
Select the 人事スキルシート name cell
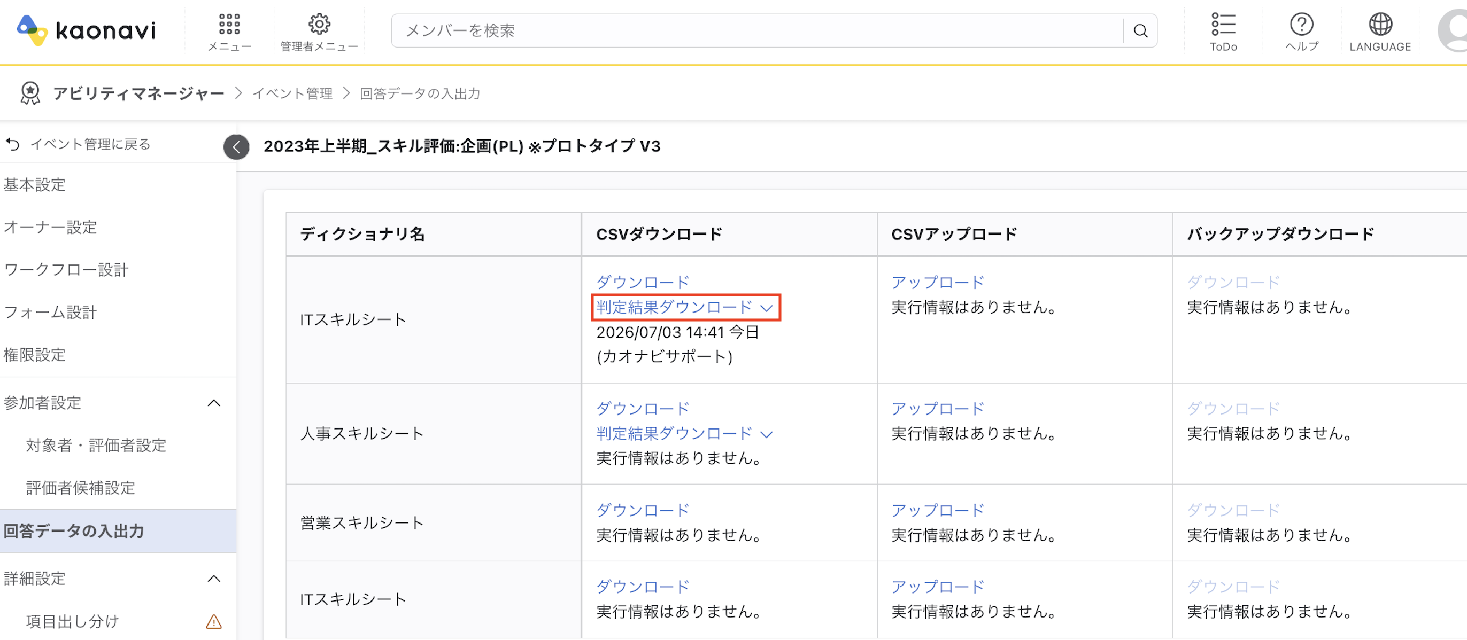(x=434, y=433)
